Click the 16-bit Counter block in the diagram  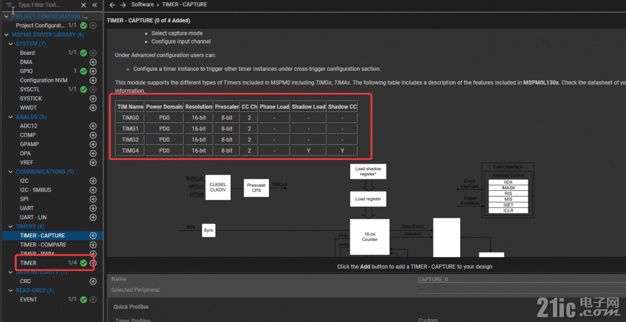pyautogui.click(x=370, y=237)
